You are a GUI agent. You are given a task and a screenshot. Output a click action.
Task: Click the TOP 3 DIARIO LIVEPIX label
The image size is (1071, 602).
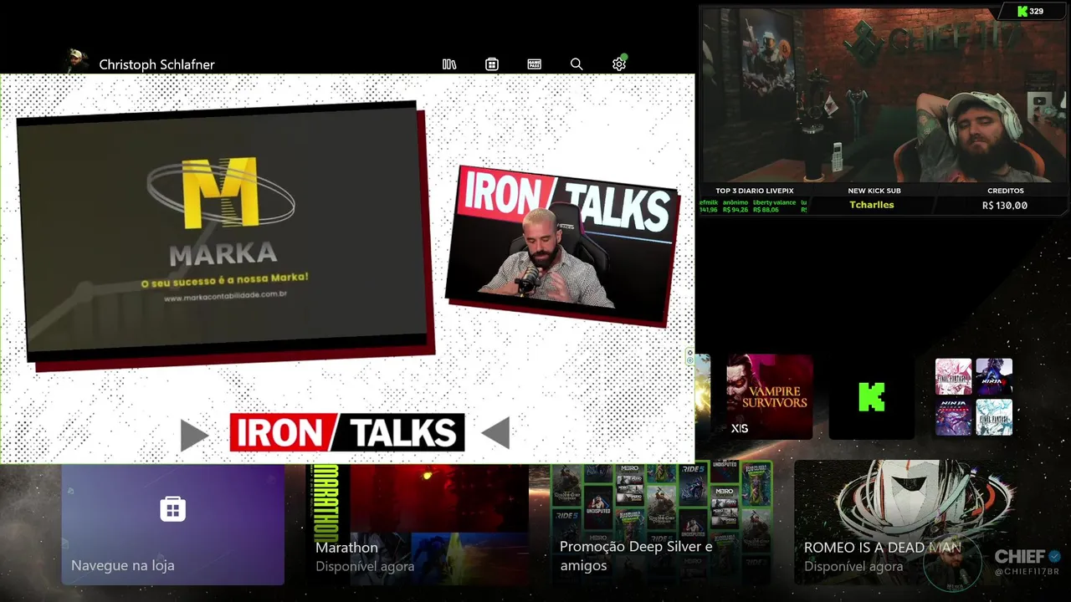tap(753, 191)
